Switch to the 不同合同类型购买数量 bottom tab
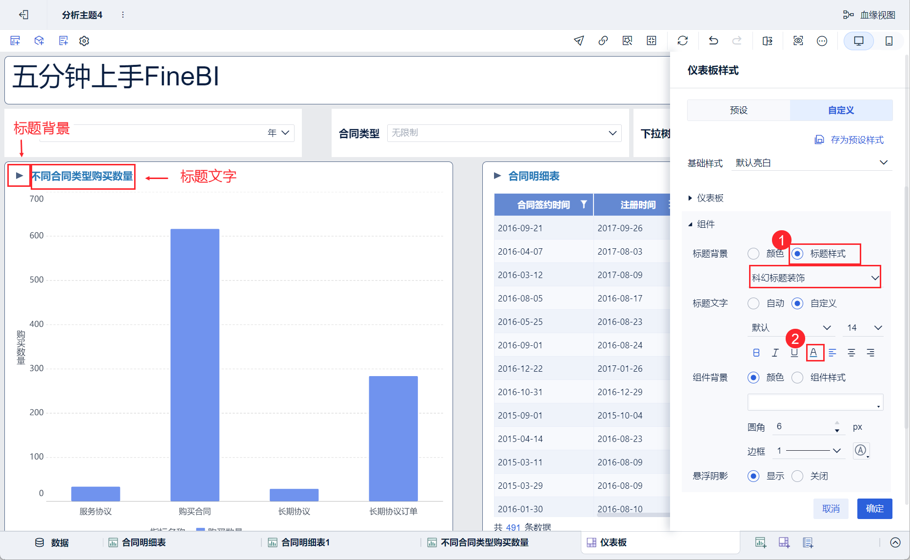The image size is (910, 560). (478, 542)
